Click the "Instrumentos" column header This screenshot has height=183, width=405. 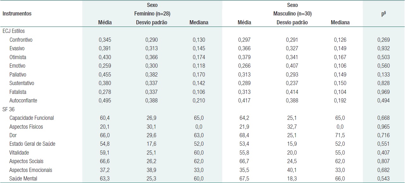click(17, 14)
